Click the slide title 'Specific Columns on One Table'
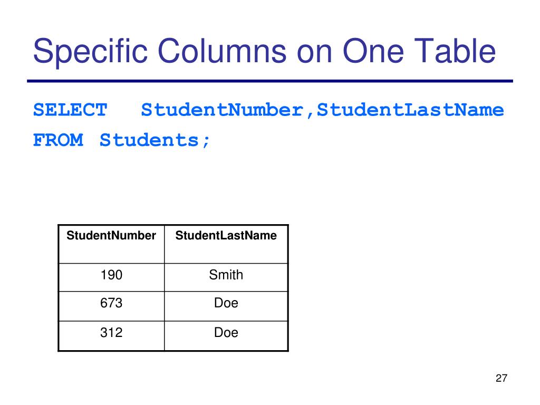This screenshot has height=405, width=540. click(x=264, y=52)
